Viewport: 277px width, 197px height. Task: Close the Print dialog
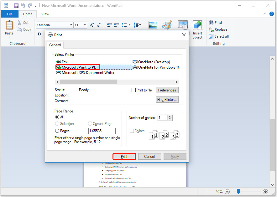pos(184,35)
